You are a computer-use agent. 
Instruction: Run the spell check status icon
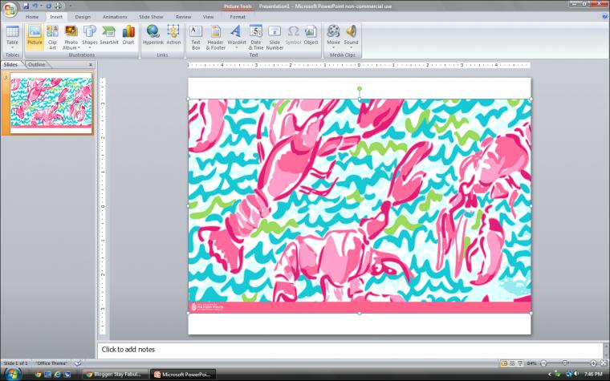78,363
